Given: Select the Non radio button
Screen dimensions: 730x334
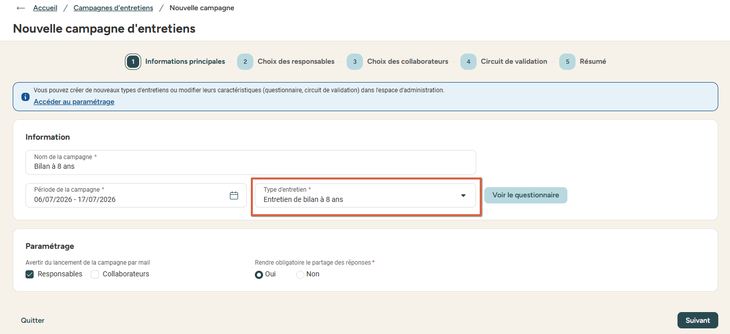Looking at the screenshot, I should tap(300, 274).
